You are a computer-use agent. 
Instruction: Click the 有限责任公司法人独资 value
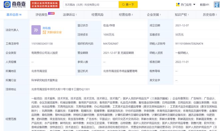[x=44, y=53]
